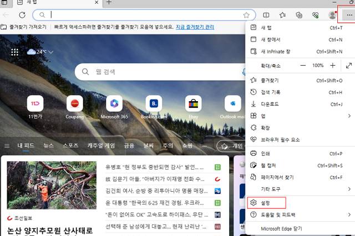Select 설정 in the menu

pos(266,203)
